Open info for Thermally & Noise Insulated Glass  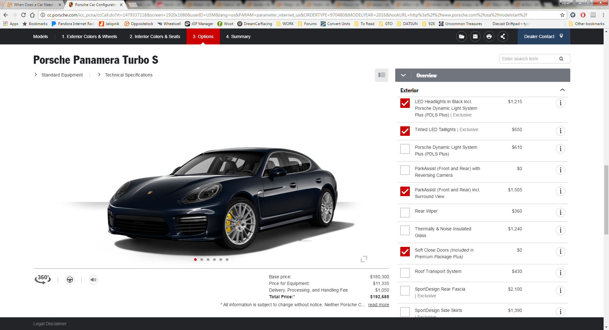click(560, 230)
